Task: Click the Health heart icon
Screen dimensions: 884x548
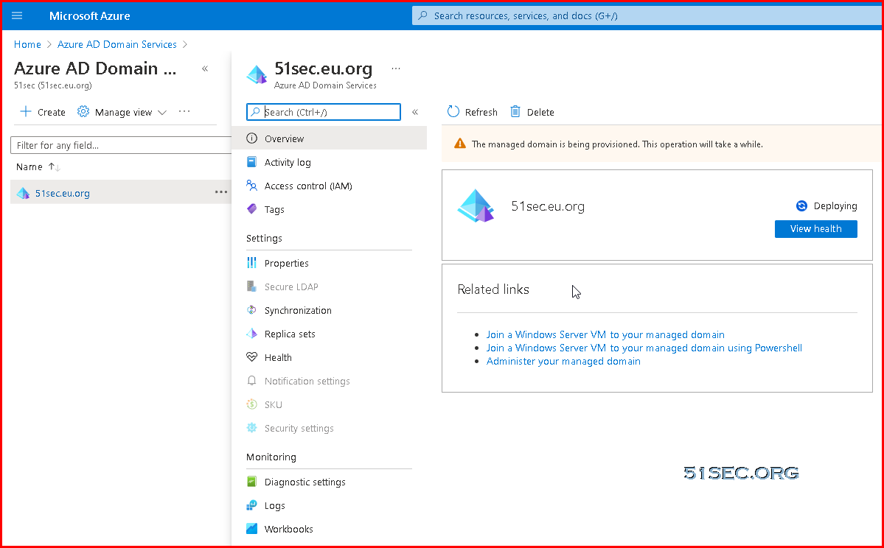Action: (252, 358)
